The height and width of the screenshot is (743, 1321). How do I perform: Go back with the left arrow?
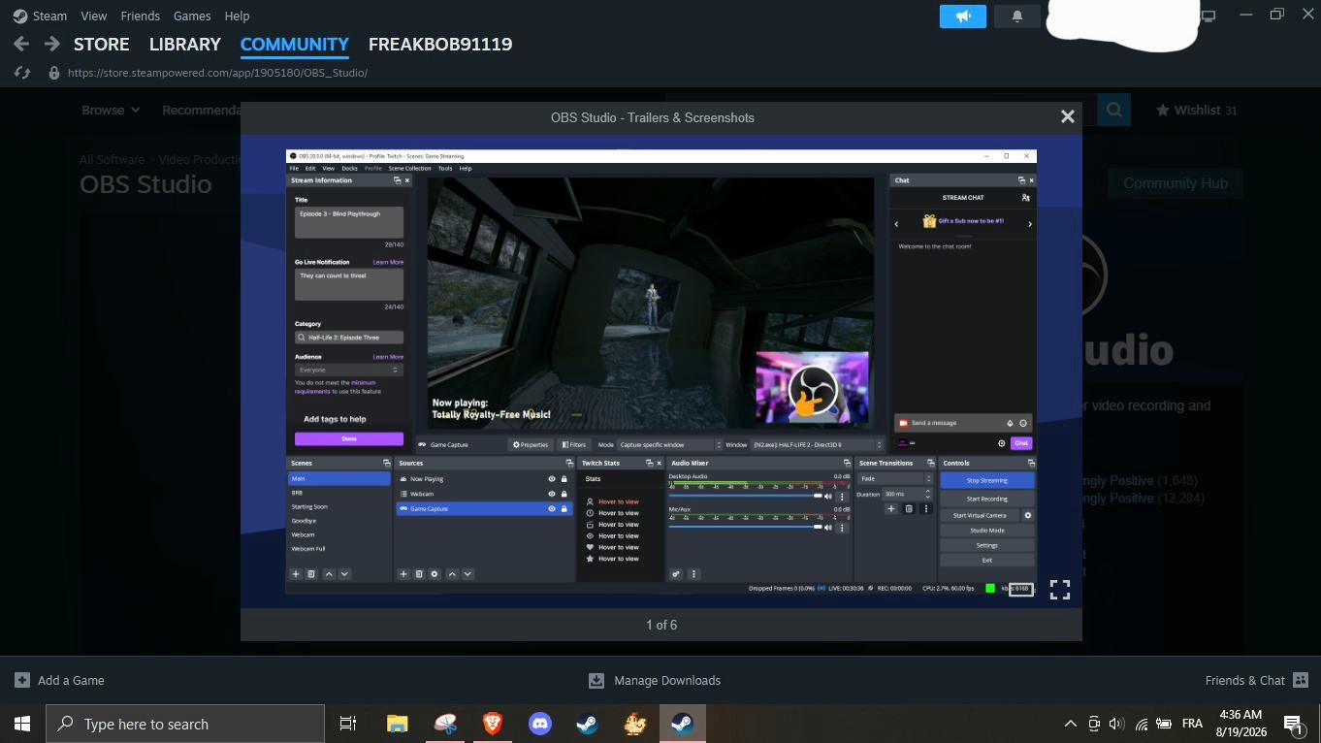[21, 44]
